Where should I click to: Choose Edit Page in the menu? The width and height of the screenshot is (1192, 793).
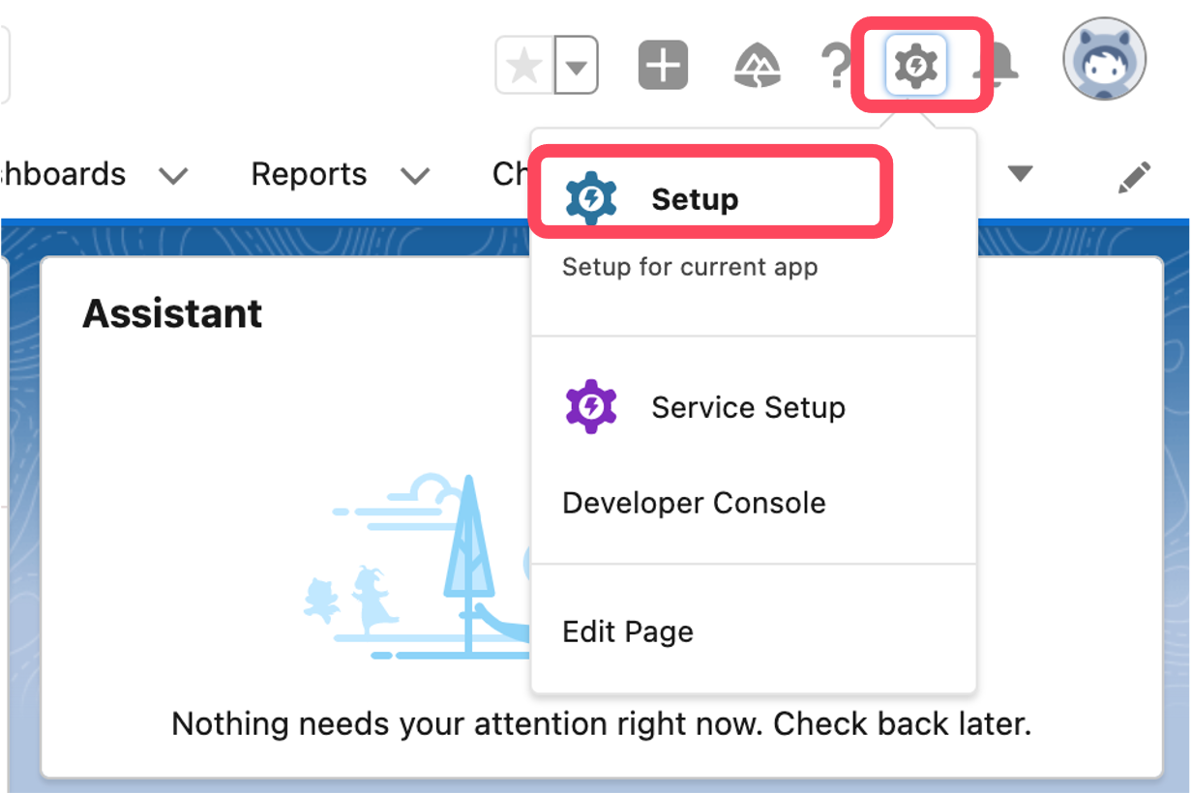pyautogui.click(x=628, y=631)
